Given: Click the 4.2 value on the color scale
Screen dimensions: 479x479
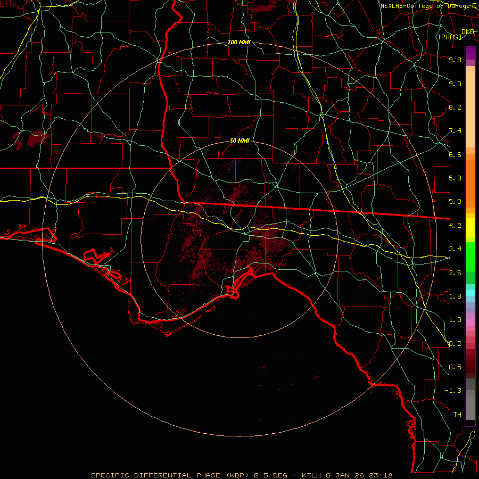Looking at the screenshot, I should point(455,226).
